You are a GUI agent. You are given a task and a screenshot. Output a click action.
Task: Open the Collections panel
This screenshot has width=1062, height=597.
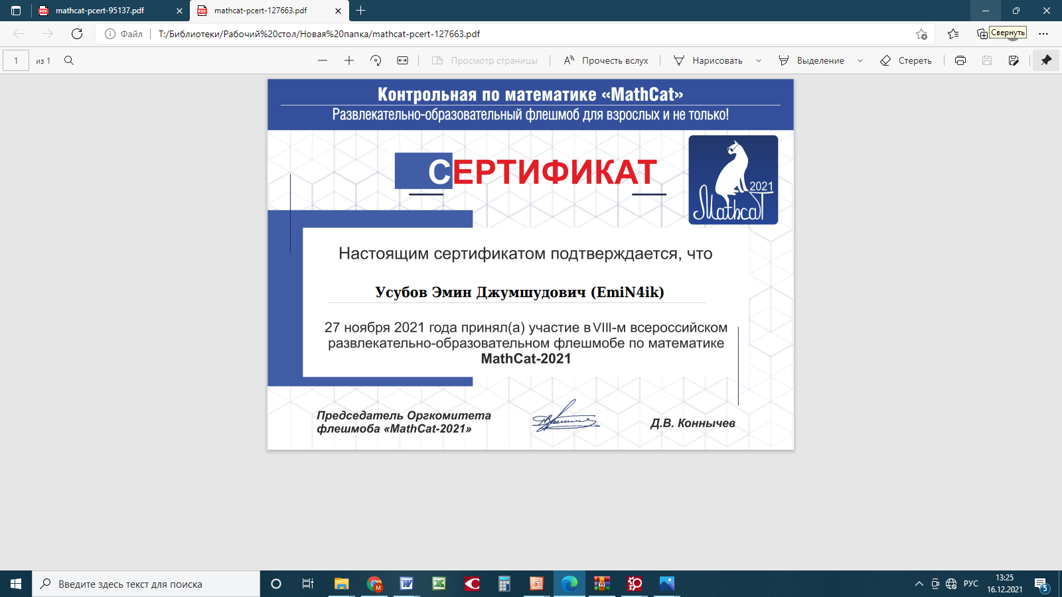pyautogui.click(x=982, y=34)
